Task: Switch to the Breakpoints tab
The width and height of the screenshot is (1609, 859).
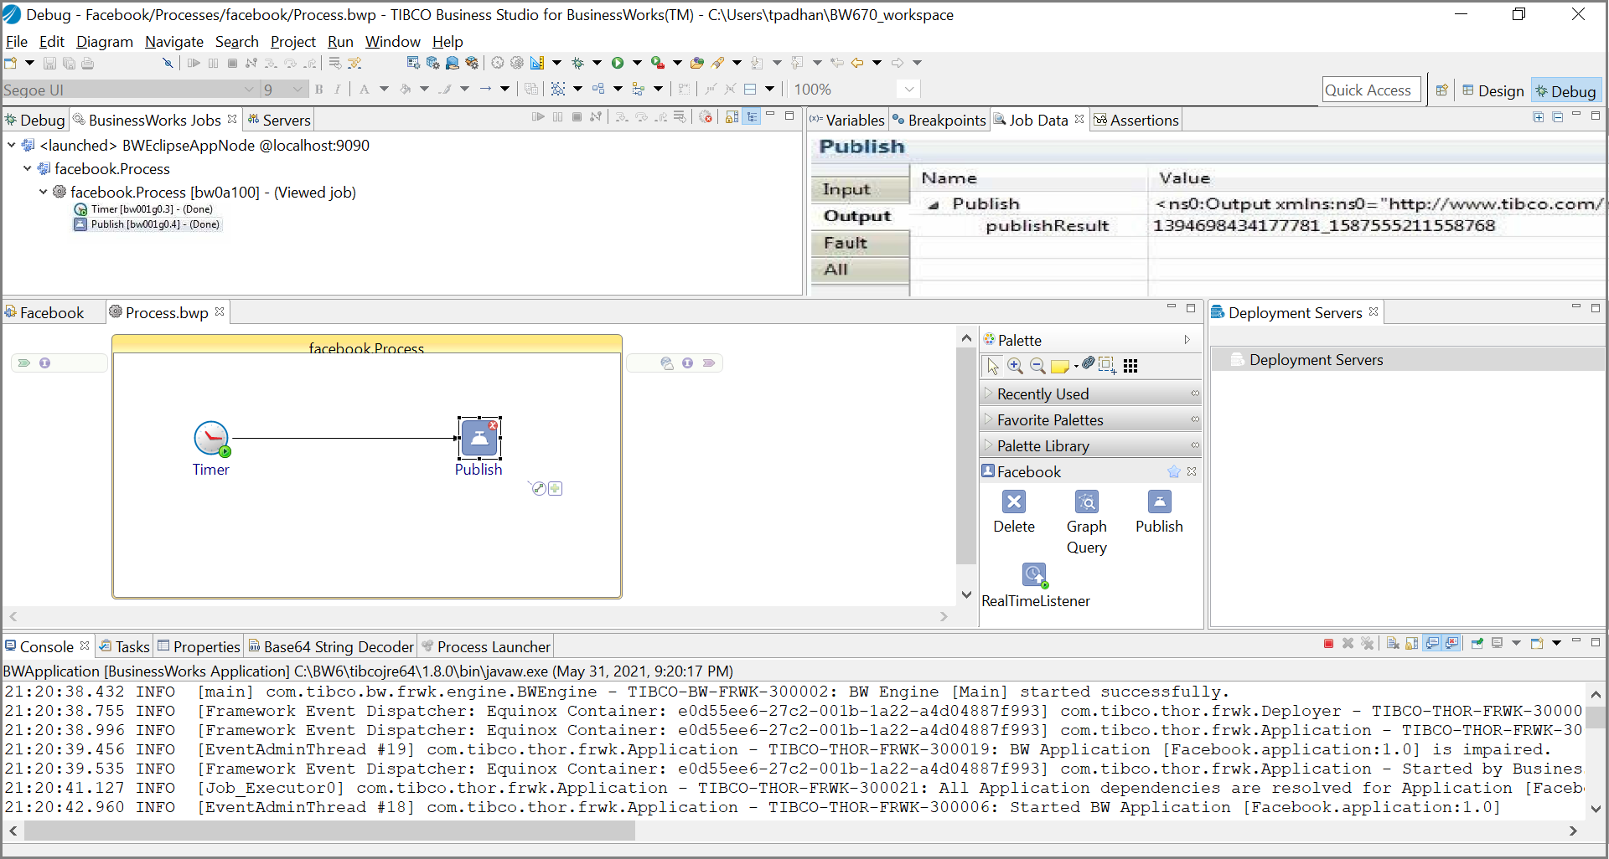Action: click(x=939, y=121)
